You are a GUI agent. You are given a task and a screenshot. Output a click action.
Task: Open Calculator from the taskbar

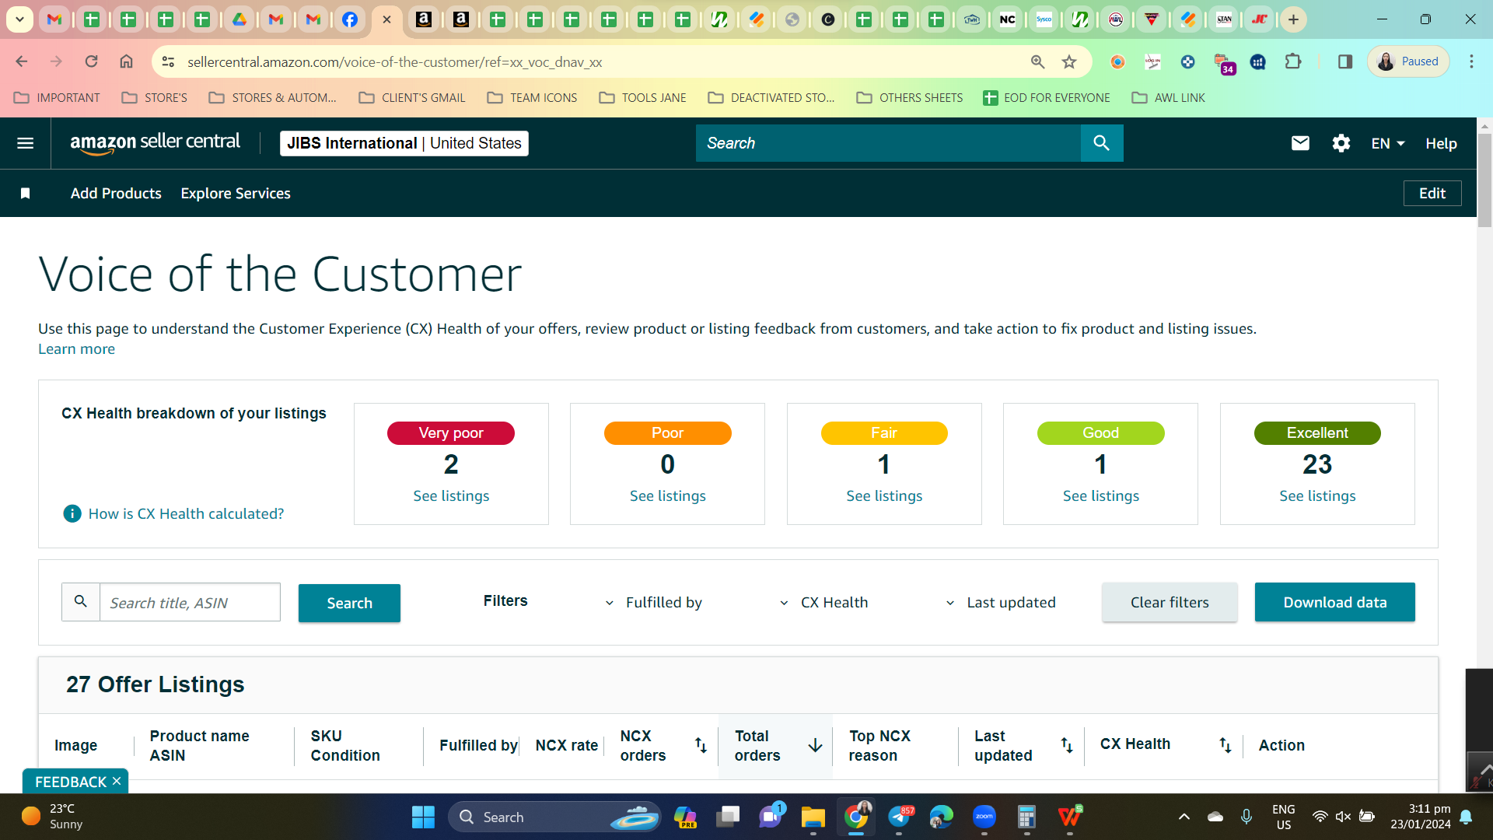point(1026,817)
